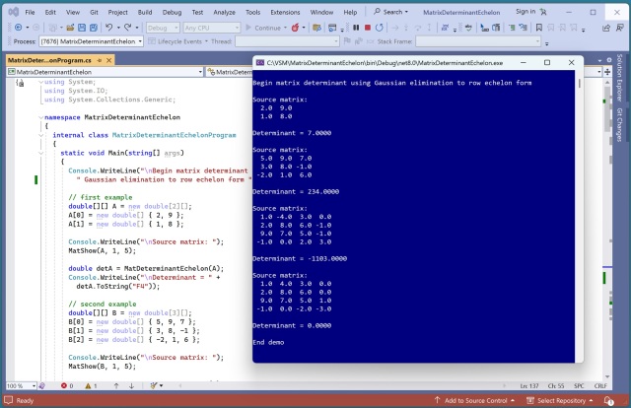Click the Redo arrow icon
Viewport: 631px width, 408px height.
pos(128,28)
